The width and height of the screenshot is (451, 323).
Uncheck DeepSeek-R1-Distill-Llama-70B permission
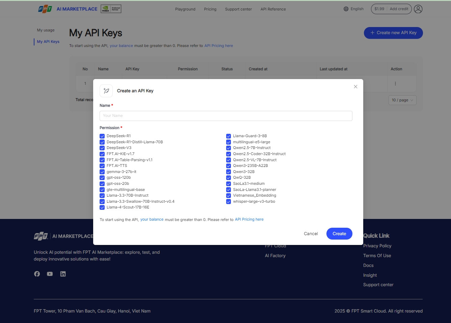coord(102,142)
